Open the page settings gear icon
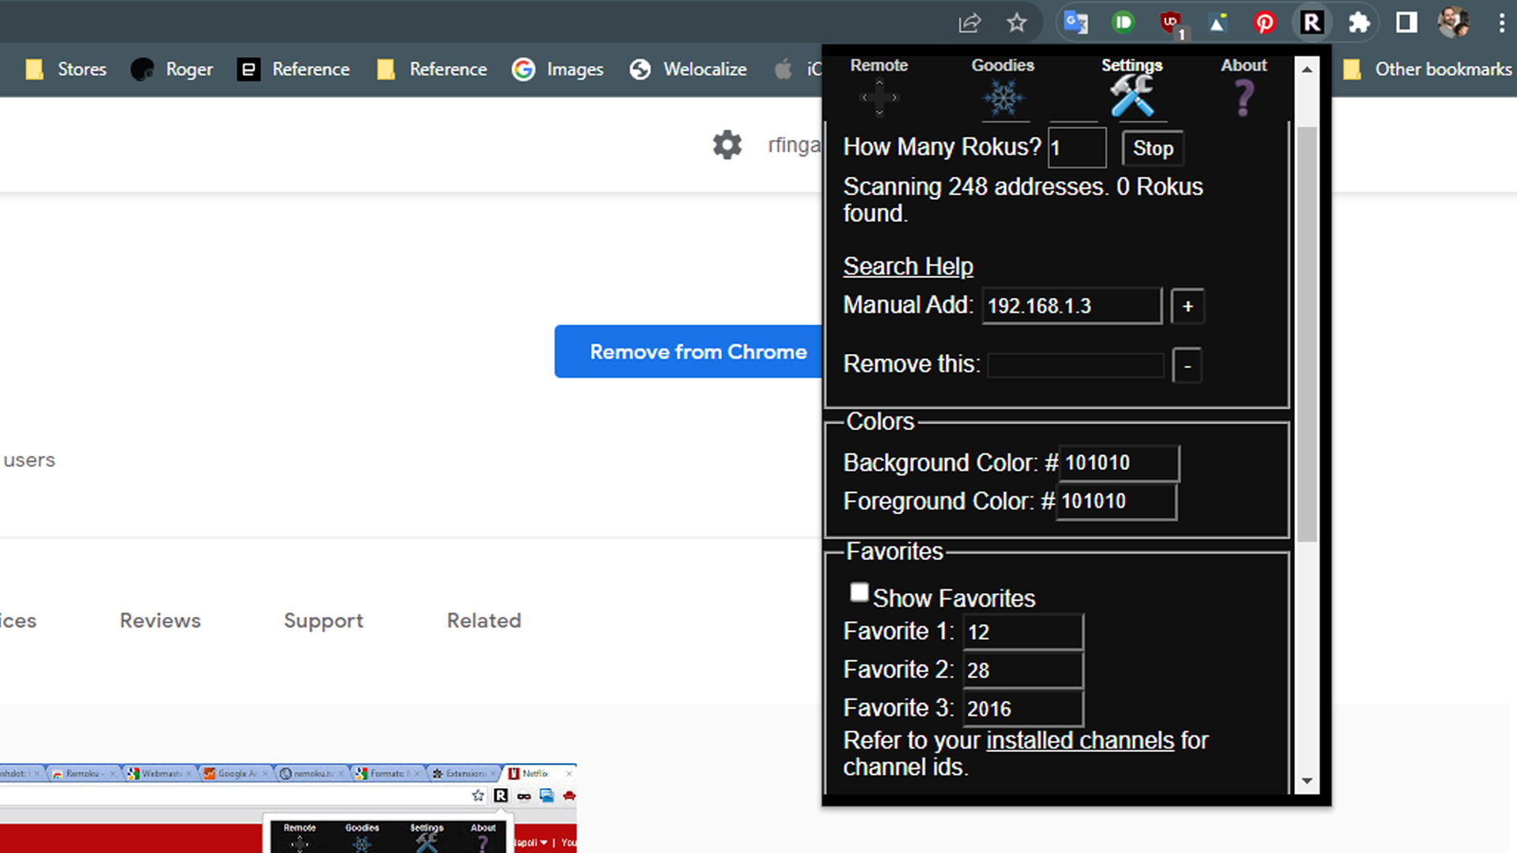The height and width of the screenshot is (853, 1517). 727,145
